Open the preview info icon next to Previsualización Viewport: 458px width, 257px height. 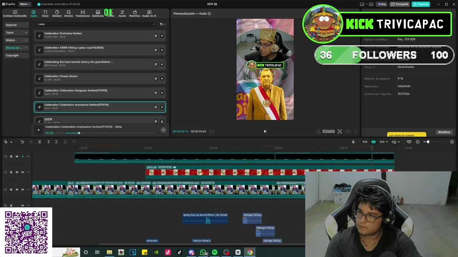[x=209, y=14]
